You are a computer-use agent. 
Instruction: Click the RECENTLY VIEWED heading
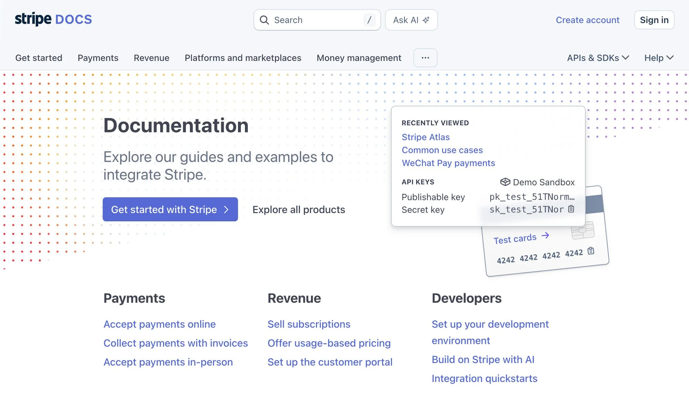(x=435, y=123)
